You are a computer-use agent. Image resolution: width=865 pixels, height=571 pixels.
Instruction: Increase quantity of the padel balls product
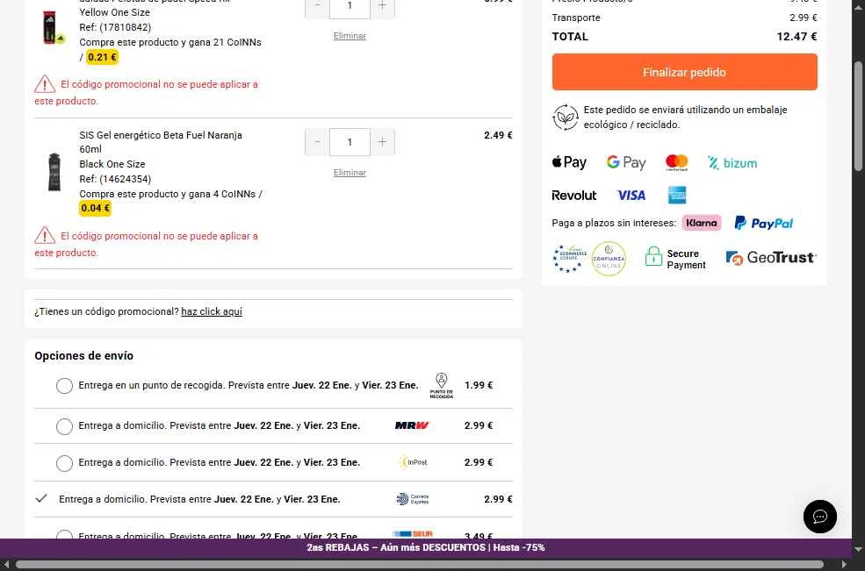[382, 7]
